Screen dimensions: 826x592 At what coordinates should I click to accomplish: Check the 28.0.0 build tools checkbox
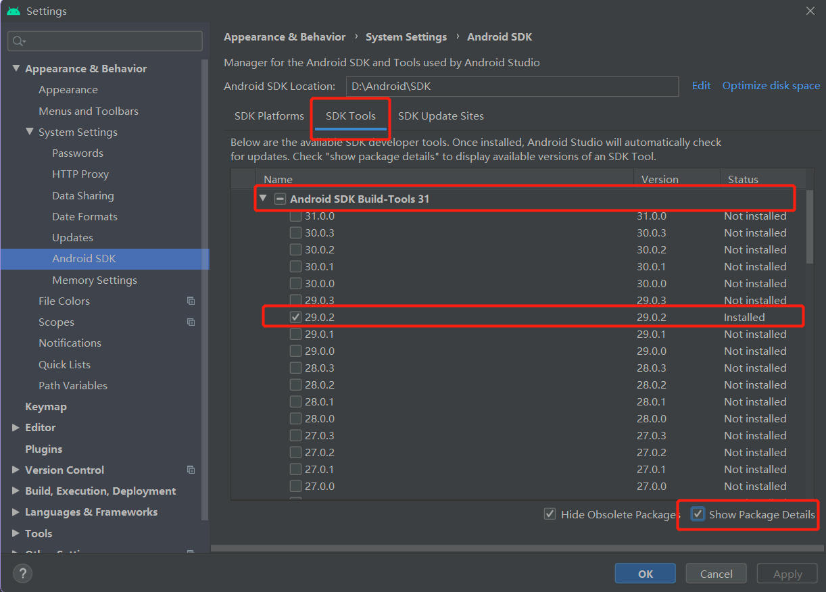click(x=295, y=419)
